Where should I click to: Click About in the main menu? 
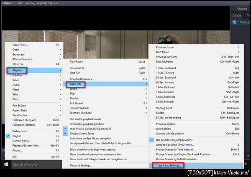click(x=34, y=150)
